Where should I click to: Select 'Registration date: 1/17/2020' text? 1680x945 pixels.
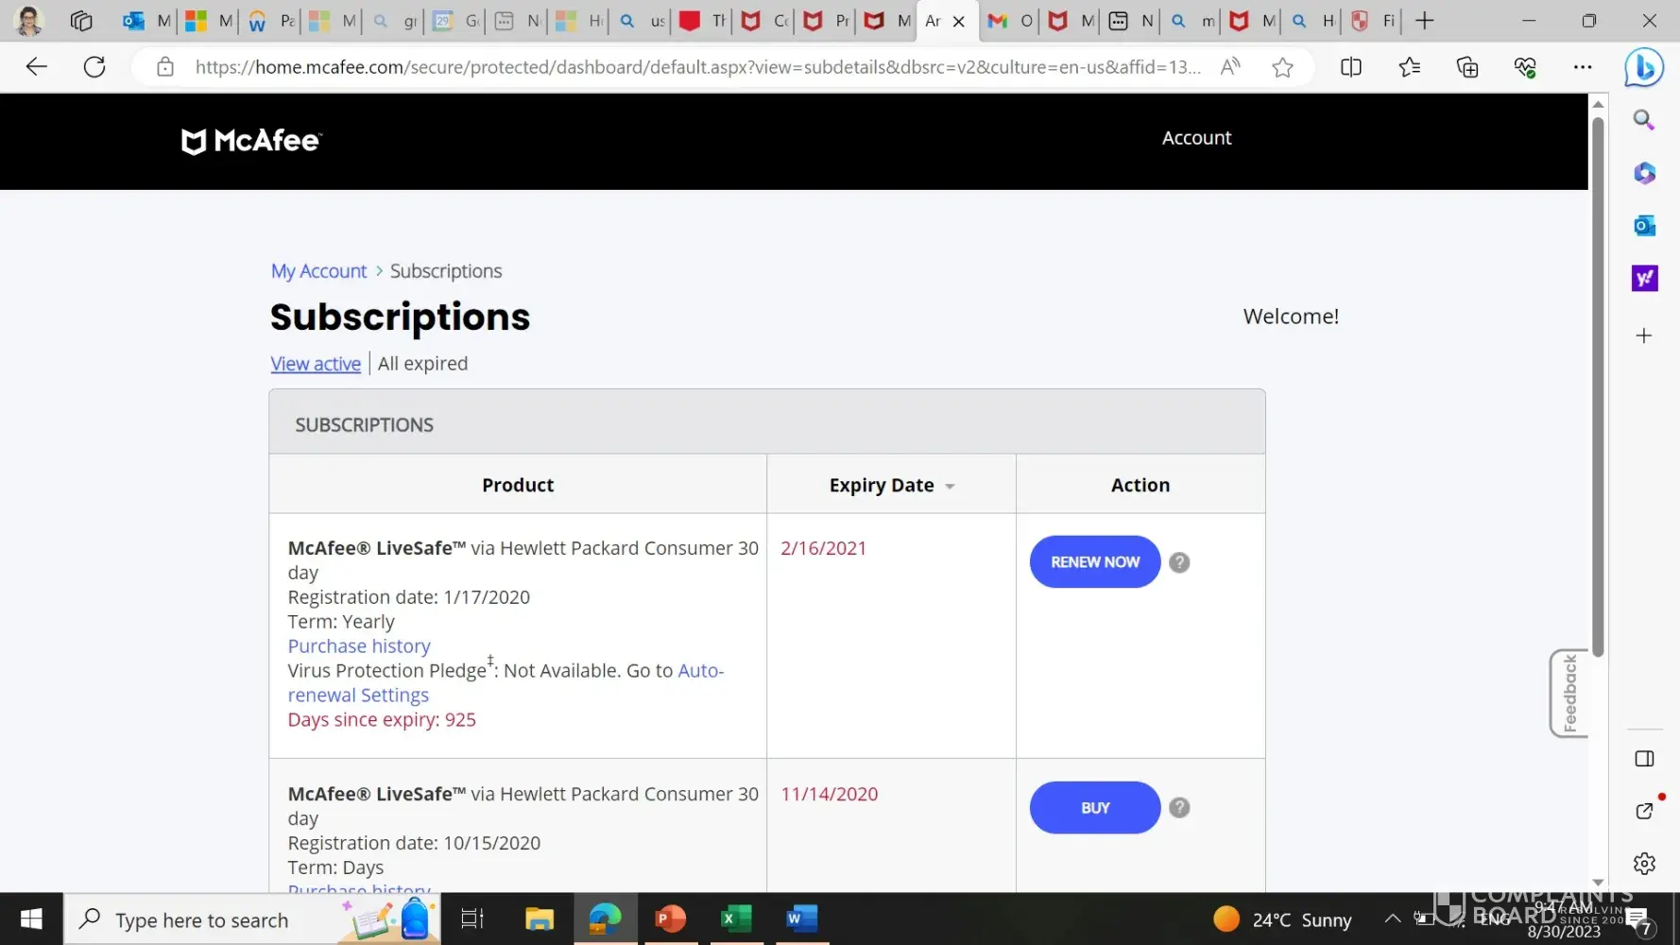[409, 597]
